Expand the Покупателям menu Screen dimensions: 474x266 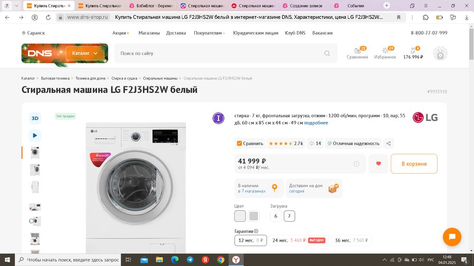point(210,33)
